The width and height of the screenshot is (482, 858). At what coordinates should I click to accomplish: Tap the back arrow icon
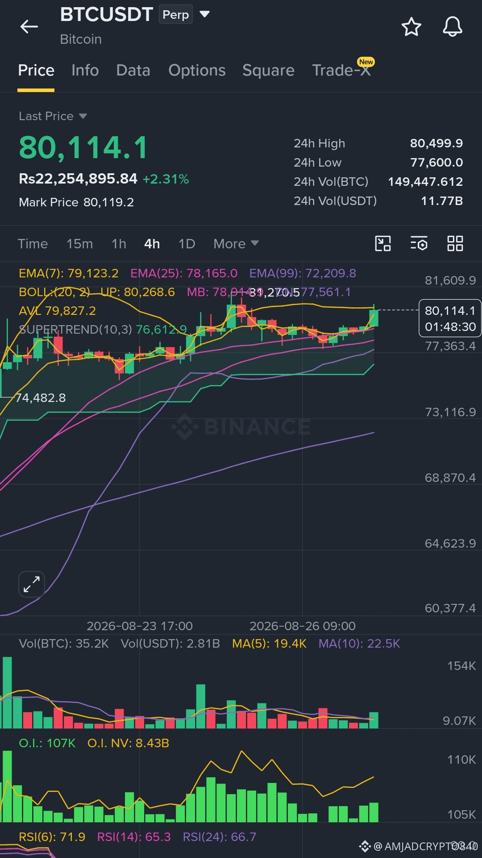pyautogui.click(x=29, y=27)
